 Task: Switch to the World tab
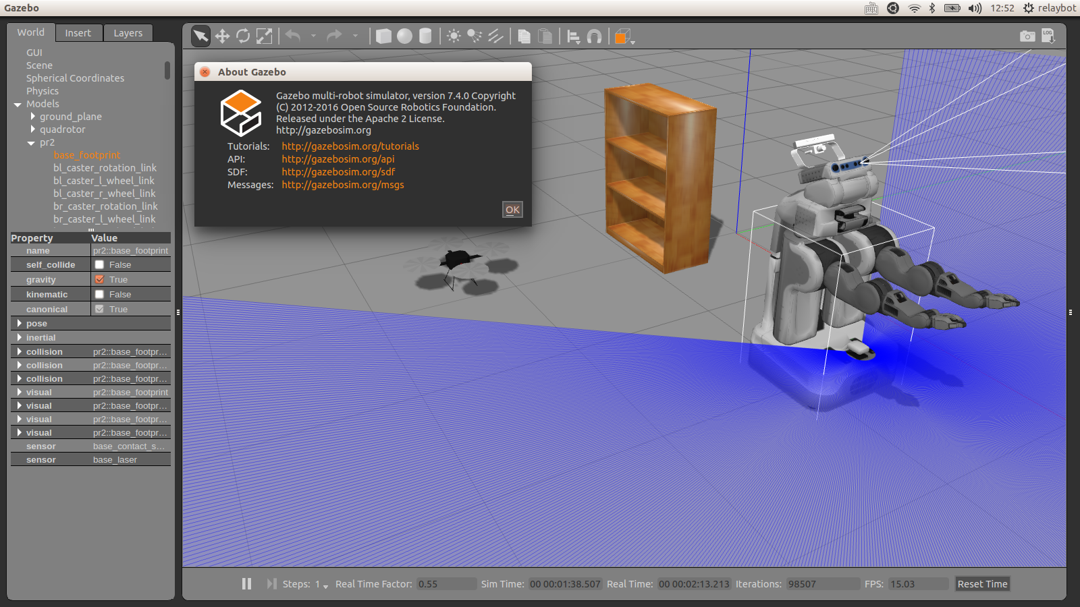point(31,32)
